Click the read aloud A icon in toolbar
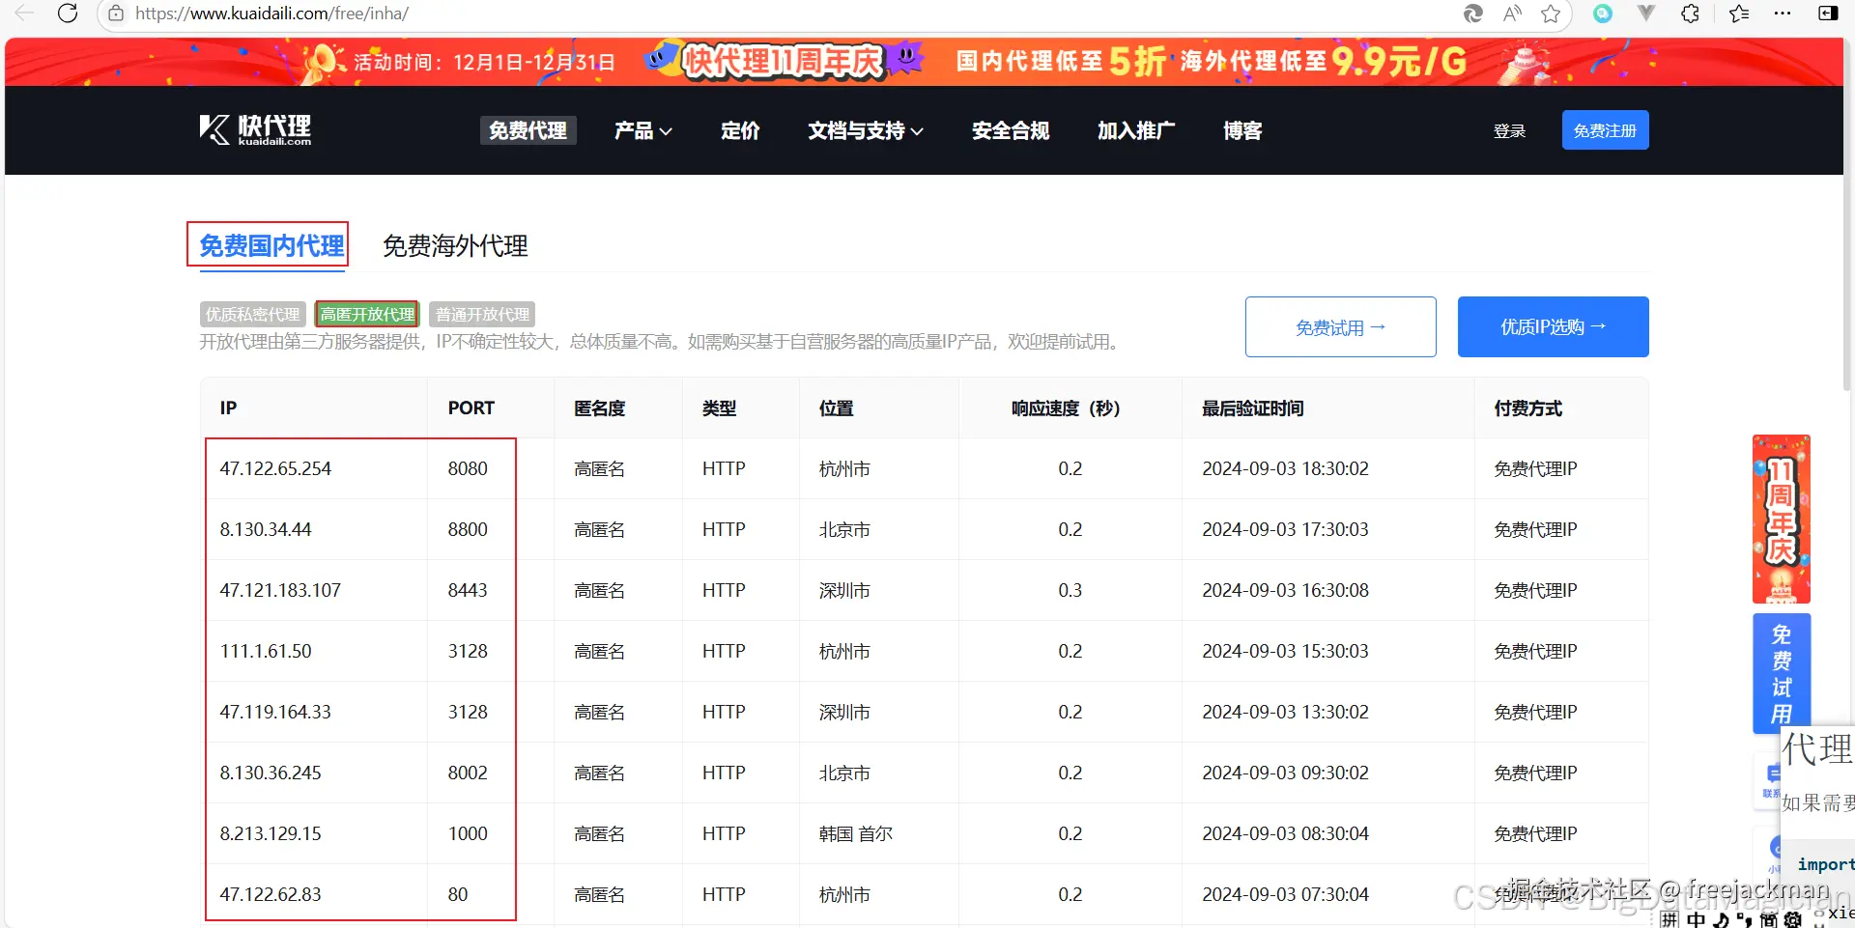The image size is (1855, 928). tap(1512, 14)
